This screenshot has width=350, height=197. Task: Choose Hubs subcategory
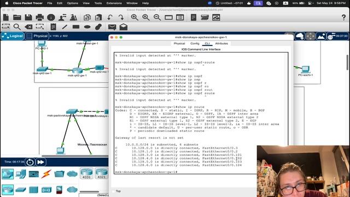tap(33, 190)
